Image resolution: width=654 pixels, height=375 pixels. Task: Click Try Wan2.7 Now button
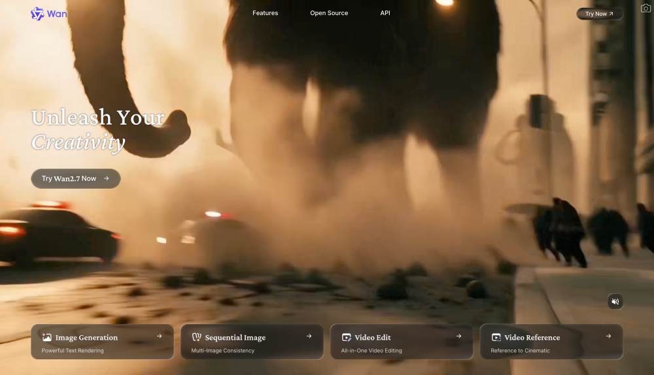75,178
